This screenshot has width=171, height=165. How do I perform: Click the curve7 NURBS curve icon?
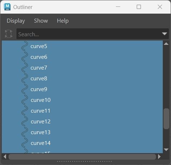click(25, 68)
